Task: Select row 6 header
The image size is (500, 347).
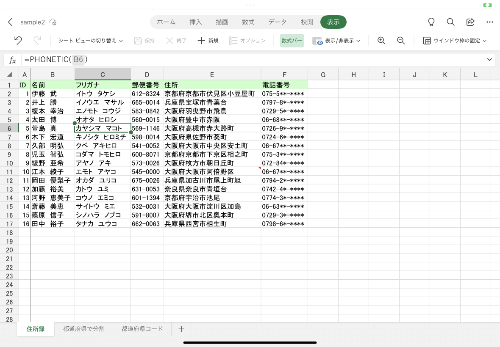Action: coord(10,128)
